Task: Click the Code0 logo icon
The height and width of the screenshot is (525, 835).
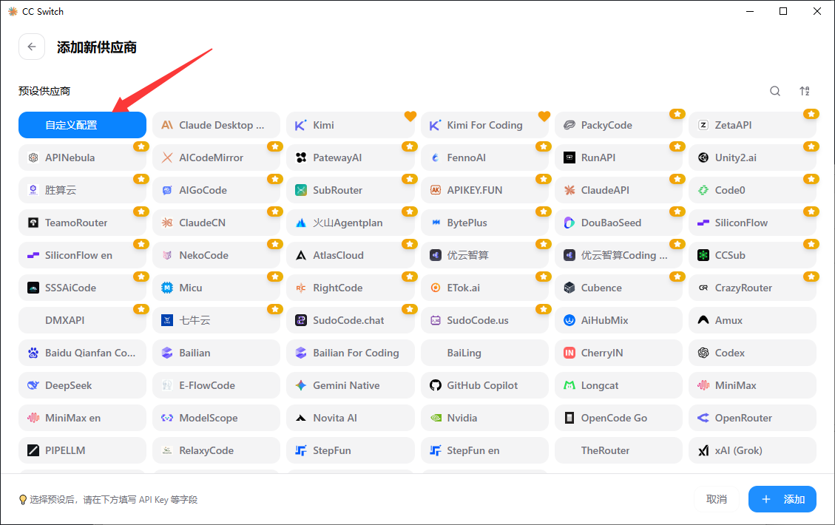Action: tap(703, 190)
